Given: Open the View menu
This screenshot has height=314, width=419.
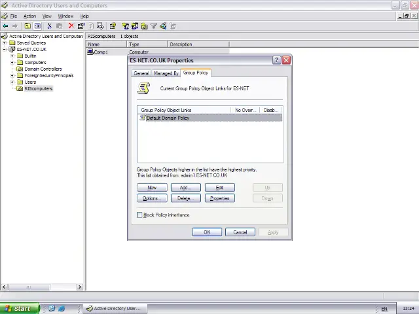Looking at the screenshot, I should pos(46,16).
